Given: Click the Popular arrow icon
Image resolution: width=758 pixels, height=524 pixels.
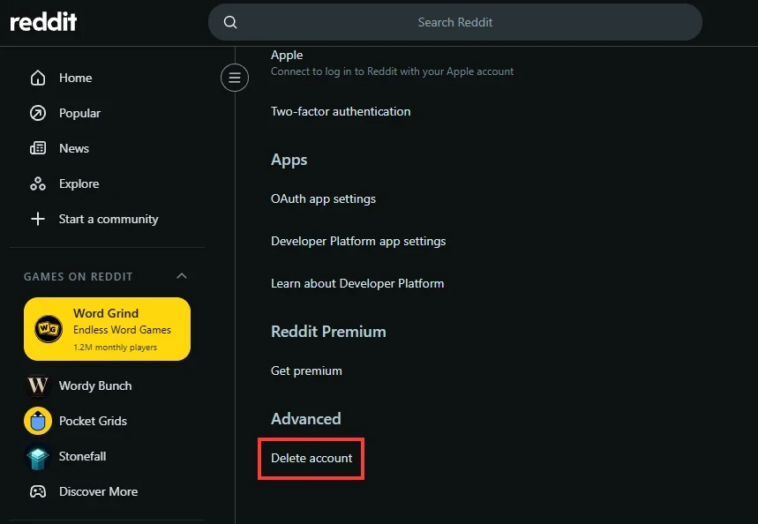Looking at the screenshot, I should pyautogui.click(x=38, y=113).
